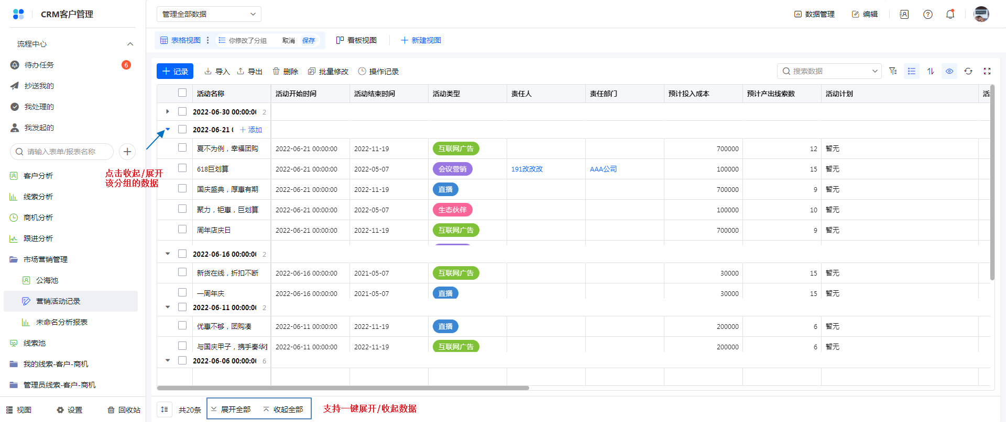1006x422 pixels.
Task: Switch to 看板视图 tab
Action: 356,40
